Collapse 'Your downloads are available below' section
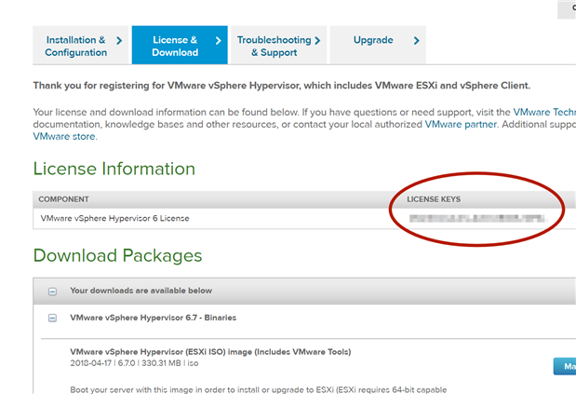 click(x=52, y=292)
